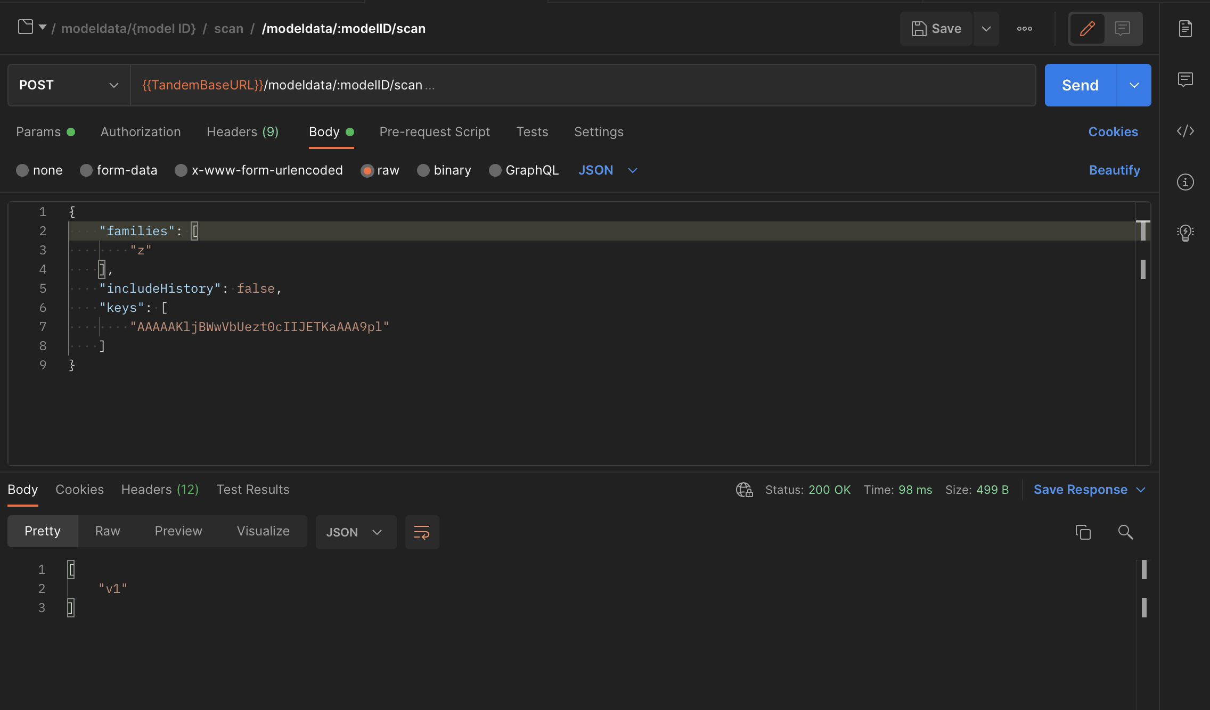Switch to the comment mode icon
Image resolution: width=1210 pixels, height=710 pixels.
(1123, 29)
